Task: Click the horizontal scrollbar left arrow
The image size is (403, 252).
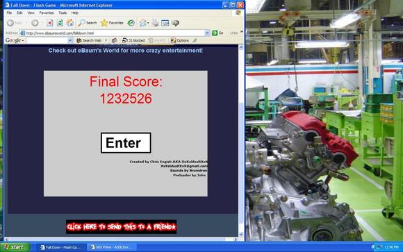Action: [7, 239]
